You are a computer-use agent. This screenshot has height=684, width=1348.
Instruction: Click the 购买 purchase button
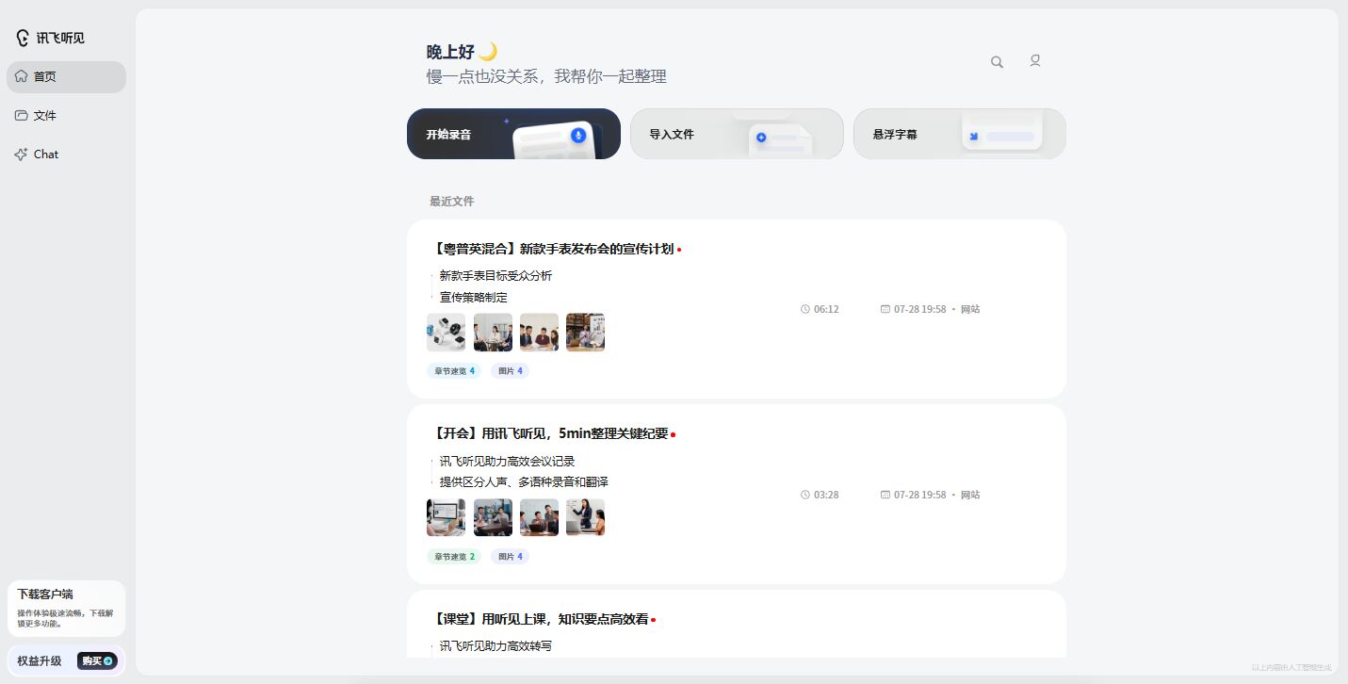(97, 661)
